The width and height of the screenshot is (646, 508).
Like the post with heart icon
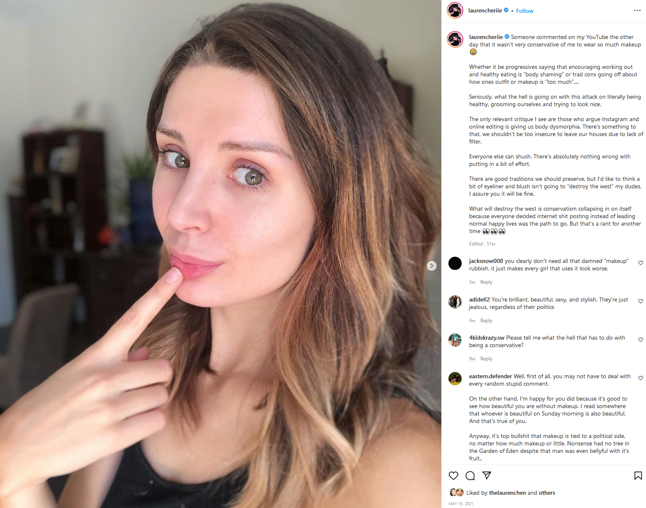(x=453, y=476)
